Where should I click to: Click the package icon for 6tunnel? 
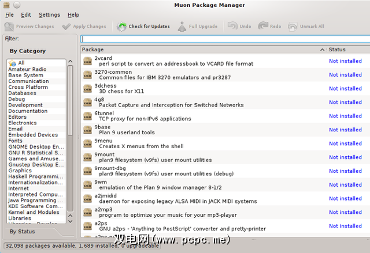pyautogui.click(x=87, y=116)
